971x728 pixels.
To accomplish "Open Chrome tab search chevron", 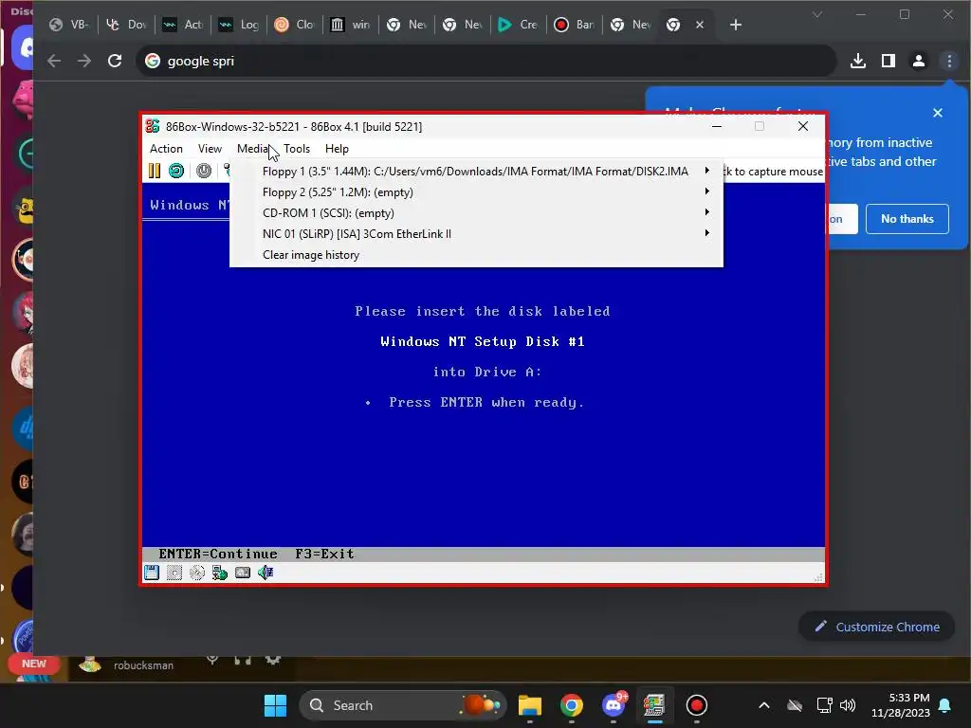I will click(817, 14).
